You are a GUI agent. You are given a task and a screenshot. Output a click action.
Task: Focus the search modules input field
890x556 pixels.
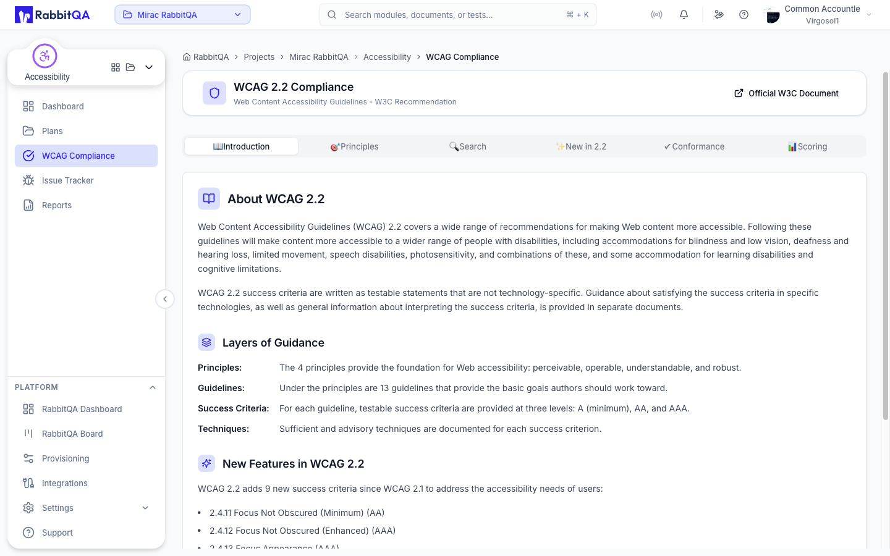457,15
